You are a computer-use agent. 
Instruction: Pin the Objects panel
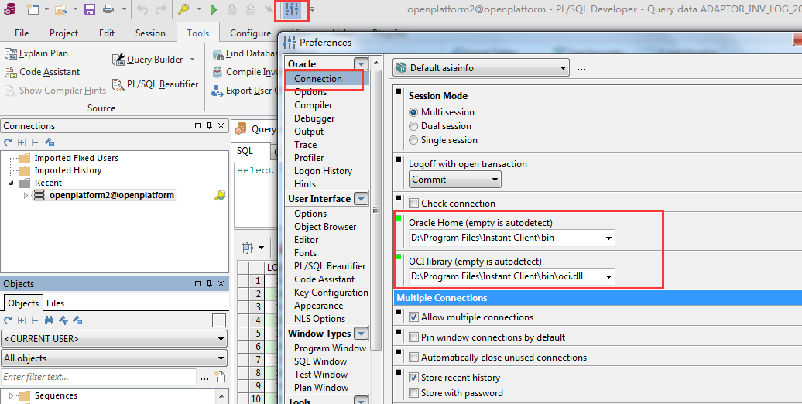coord(209,284)
